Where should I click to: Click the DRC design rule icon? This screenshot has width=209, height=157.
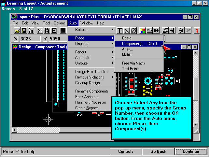[x=149, y=31]
